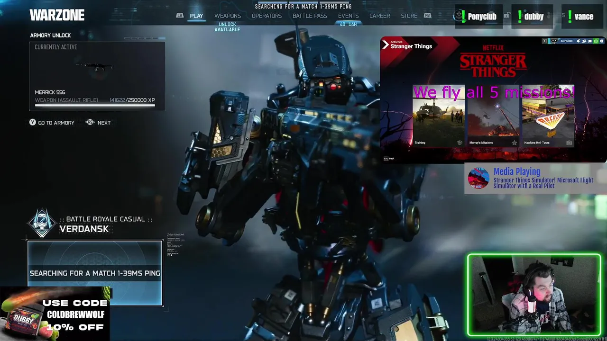Open settings gear in the flight sim toolbar
Viewport: 607px width, 341px height.
pyautogui.click(x=601, y=41)
